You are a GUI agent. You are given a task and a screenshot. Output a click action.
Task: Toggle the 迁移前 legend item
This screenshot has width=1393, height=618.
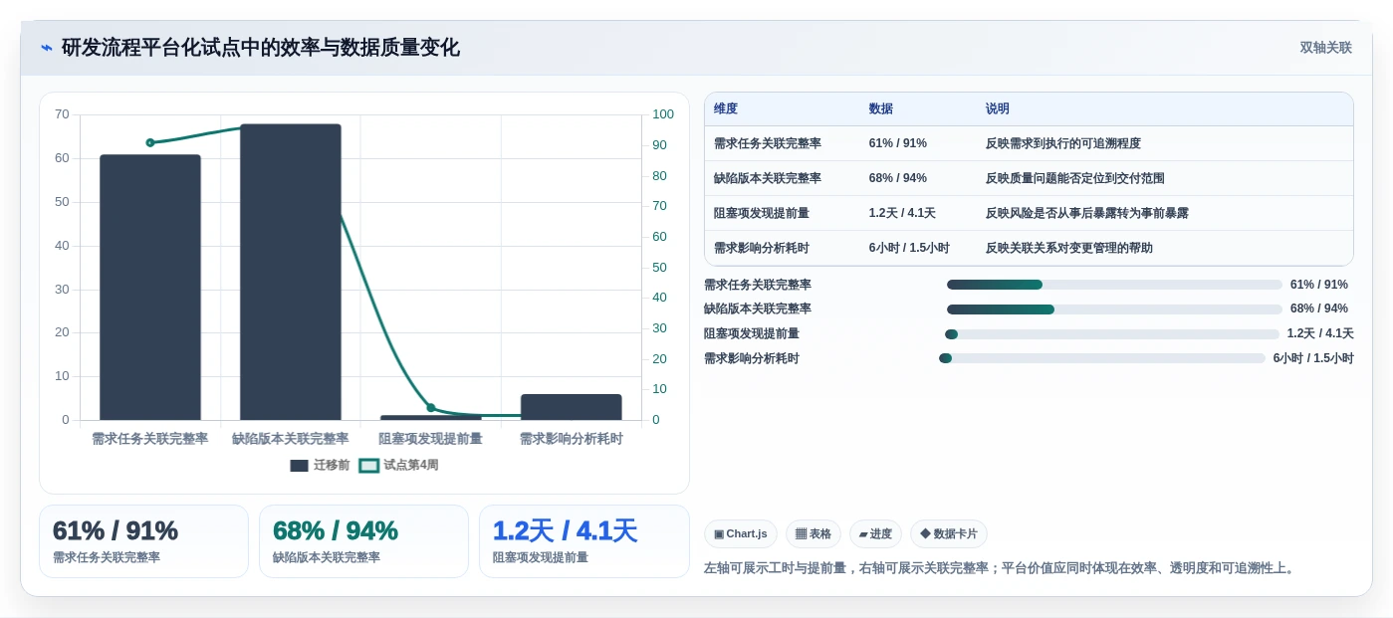(x=320, y=465)
